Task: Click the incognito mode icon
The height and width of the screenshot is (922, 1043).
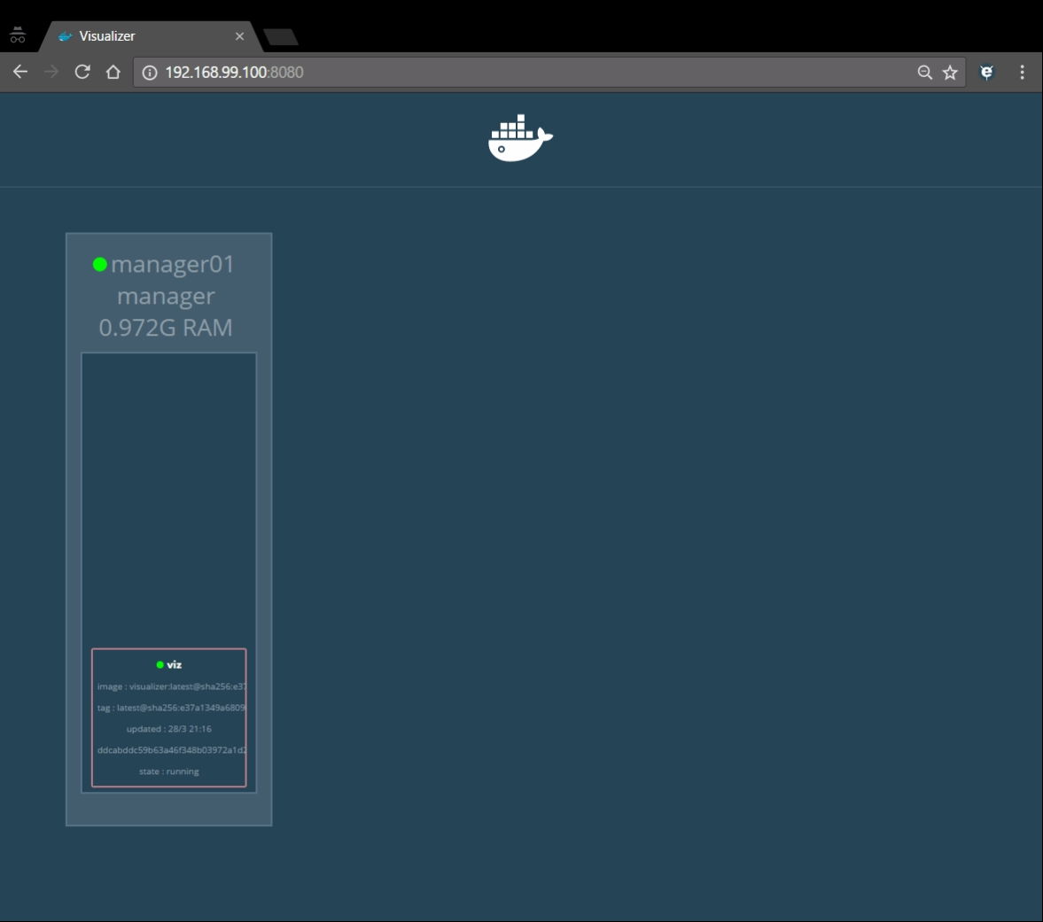Action: (18, 35)
